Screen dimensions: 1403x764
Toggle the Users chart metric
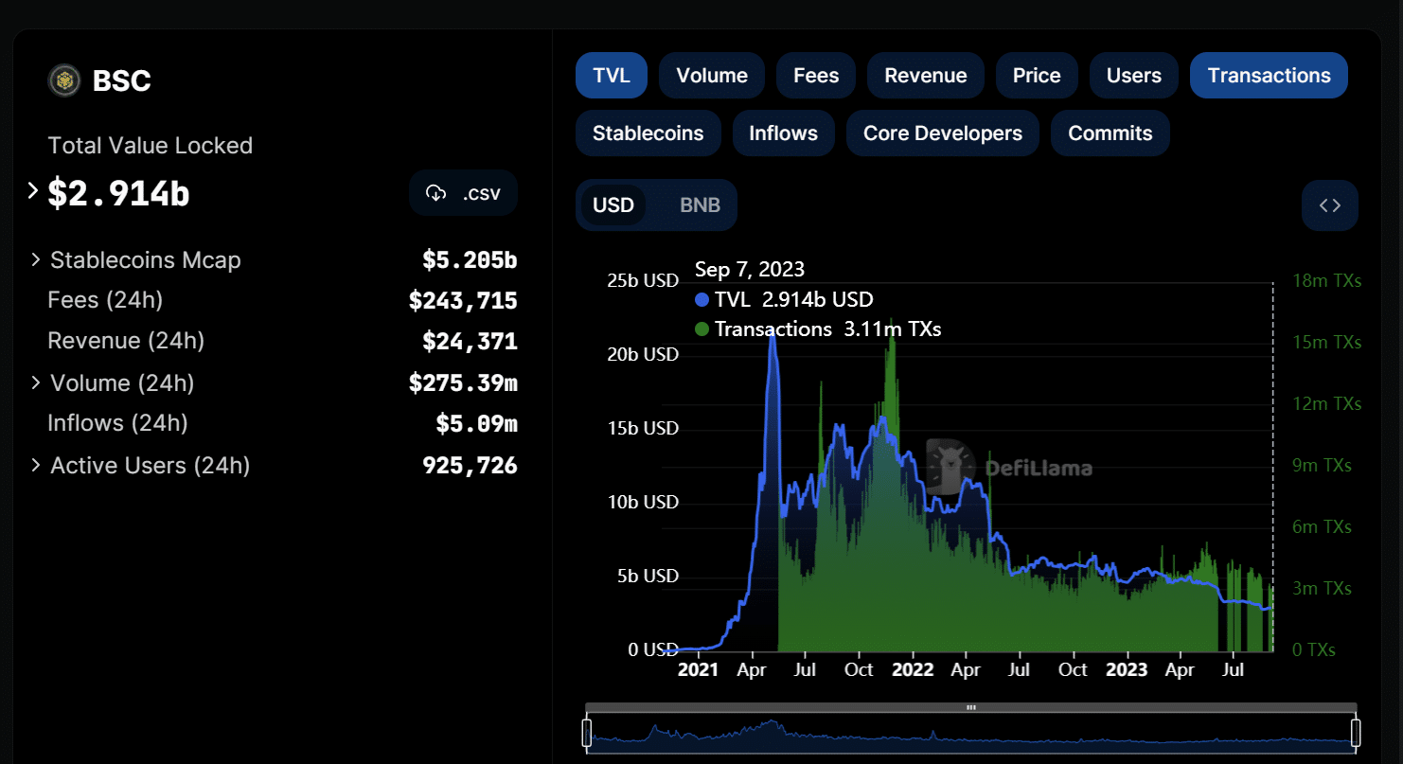[x=1134, y=76]
